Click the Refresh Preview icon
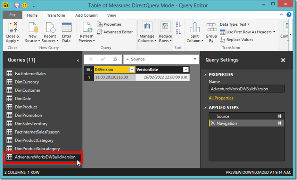This screenshot has width=297, height=180. [87, 27]
